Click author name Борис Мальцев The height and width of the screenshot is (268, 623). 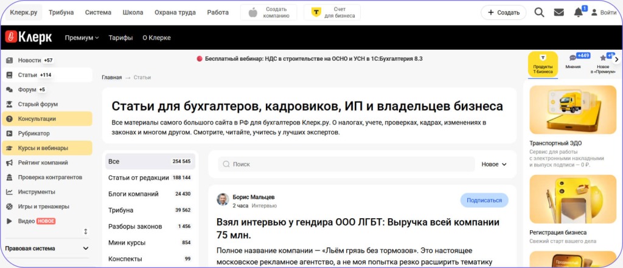point(254,197)
